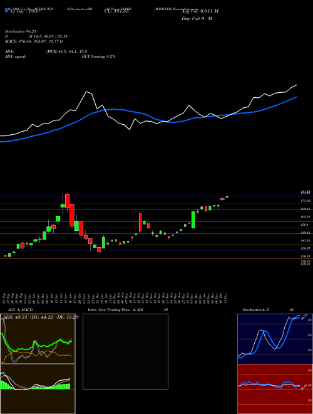Screen dimensions: 313x414
Task: Click the tall red candlestick in mid-November
Action: (x=140, y=222)
